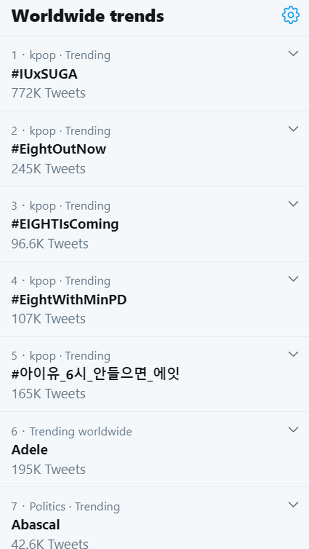Viewport: 309px width, 549px height.
Task: Open chevron menu for Korean hashtag trend
Action: (x=294, y=354)
